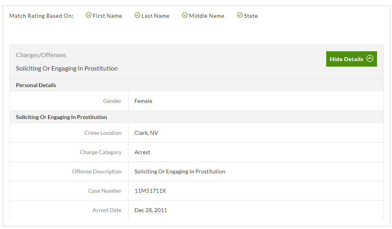
Task: Click the Crime Location value Clark, NV
Action: click(146, 133)
